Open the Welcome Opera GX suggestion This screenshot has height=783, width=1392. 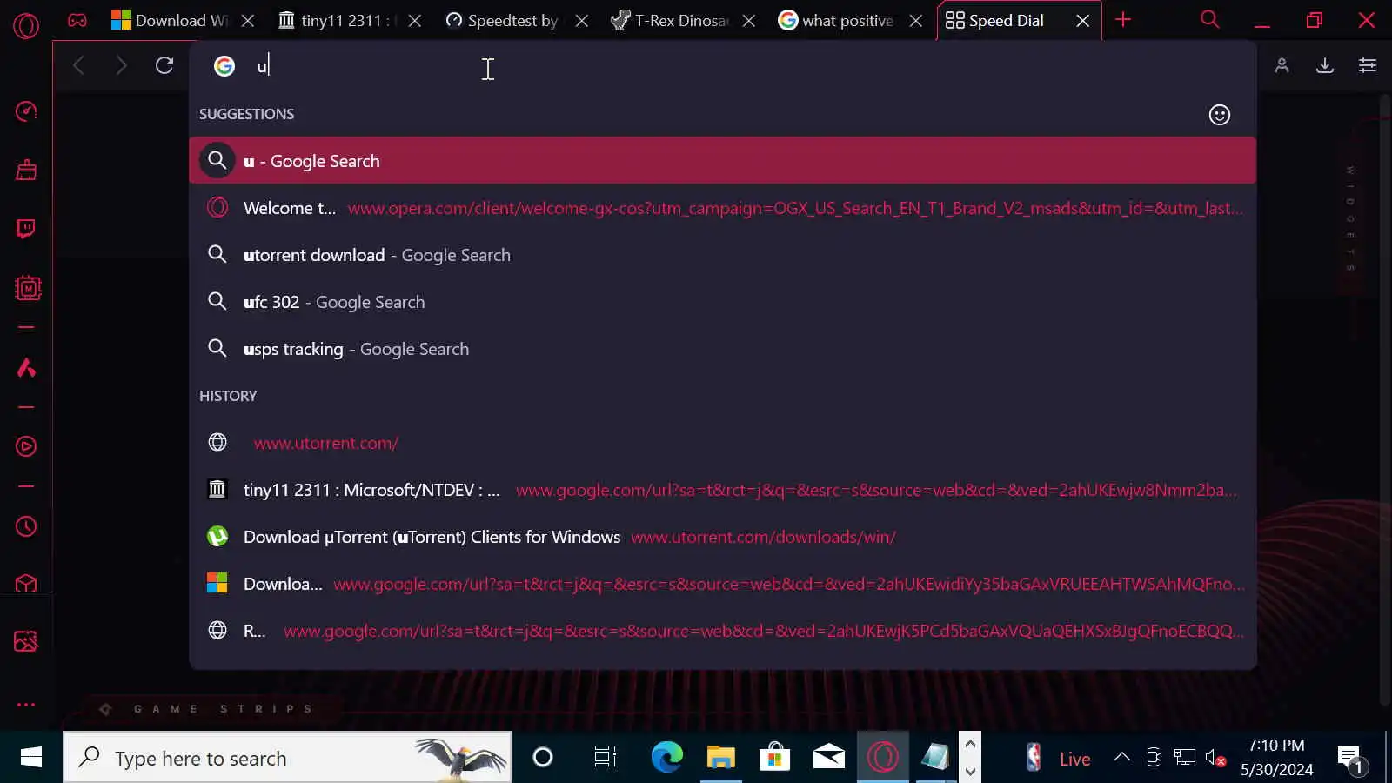[722, 208]
